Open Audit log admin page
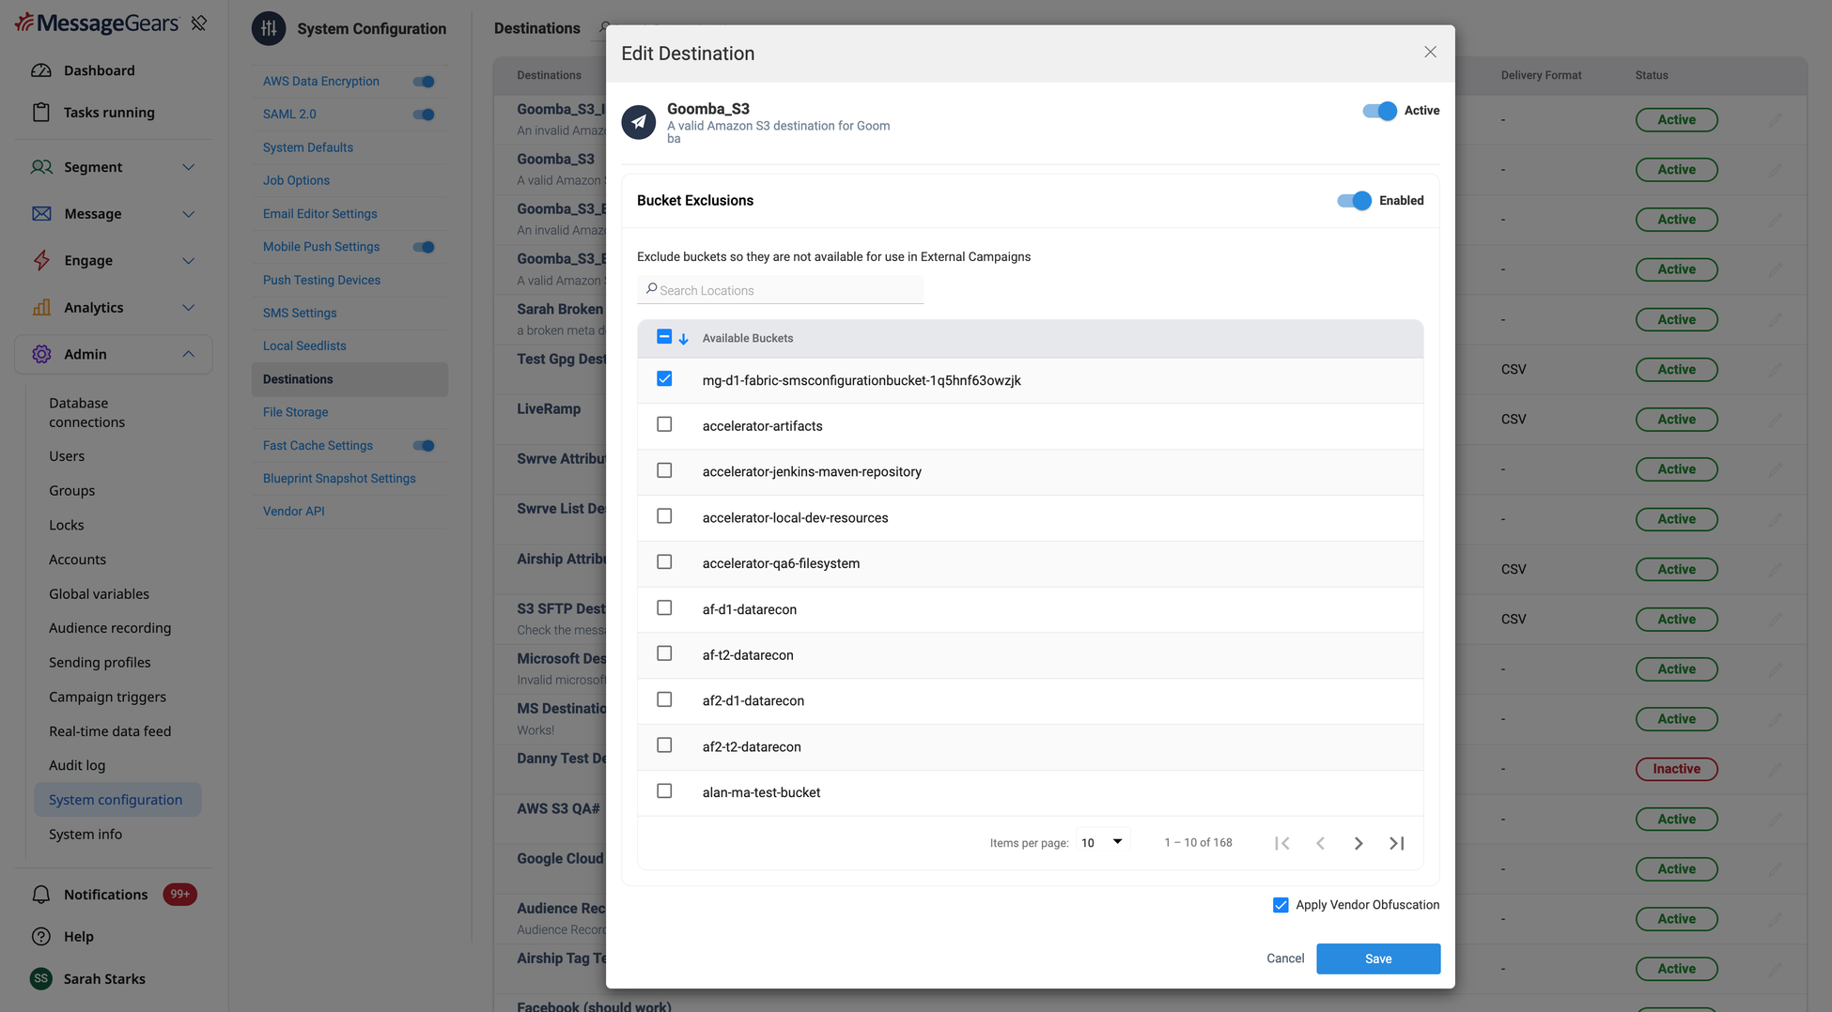The width and height of the screenshot is (1832, 1012). click(77, 765)
